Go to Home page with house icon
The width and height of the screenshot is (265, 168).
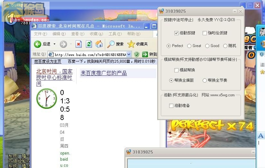pyautogui.click(x=99, y=44)
